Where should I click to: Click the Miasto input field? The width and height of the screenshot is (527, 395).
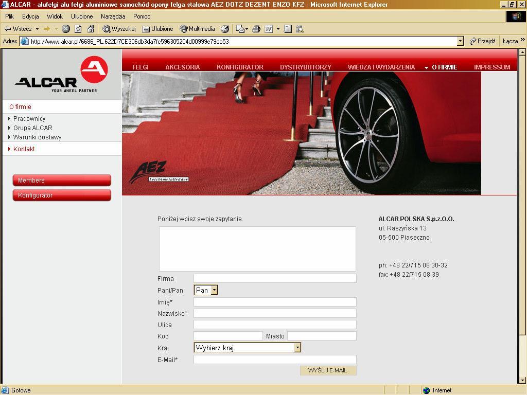pos(322,336)
